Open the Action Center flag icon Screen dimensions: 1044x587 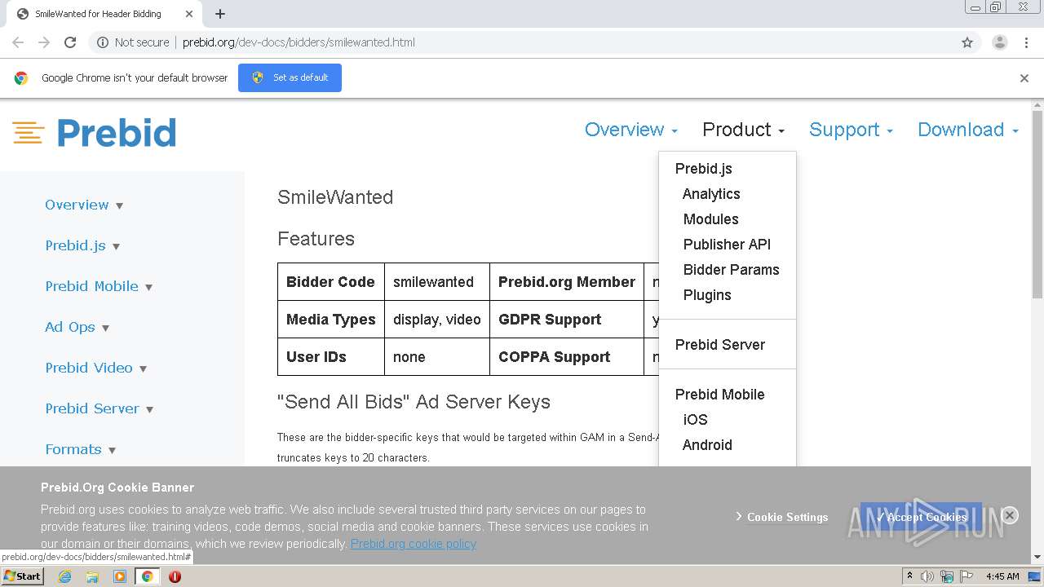tap(967, 576)
